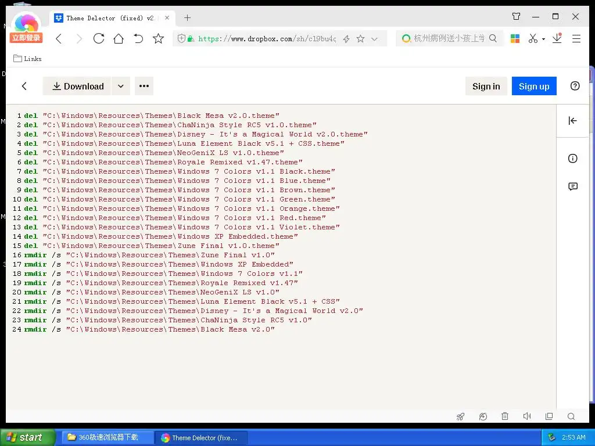
Task: Expand the scissors tool dropdown arrow
Action: (x=543, y=39)
